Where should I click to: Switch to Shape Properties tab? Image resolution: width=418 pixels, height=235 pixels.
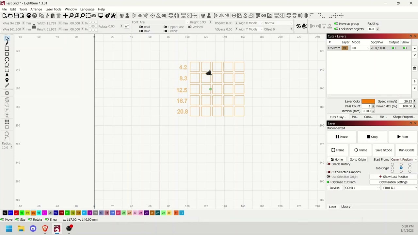coord(404,117)
